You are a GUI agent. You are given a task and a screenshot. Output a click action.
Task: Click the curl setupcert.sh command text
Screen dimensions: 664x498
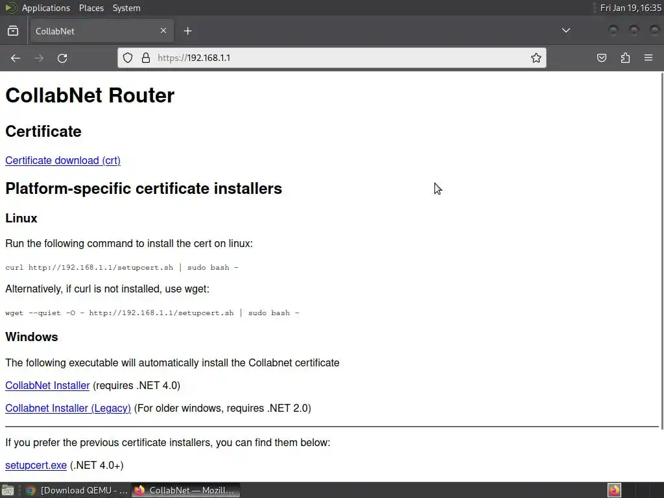[x=121, y=268]
